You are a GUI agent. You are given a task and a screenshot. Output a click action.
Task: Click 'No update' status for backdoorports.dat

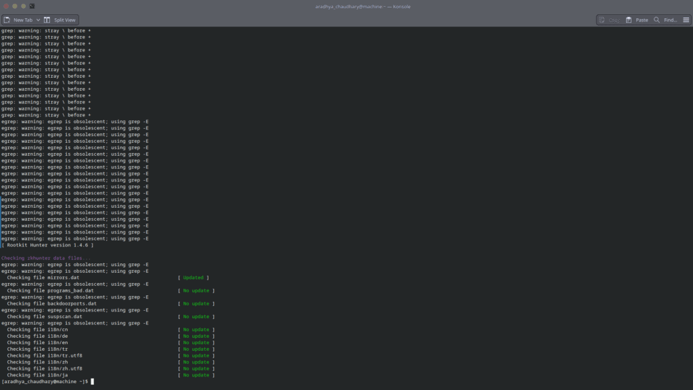tap(196, 304)
